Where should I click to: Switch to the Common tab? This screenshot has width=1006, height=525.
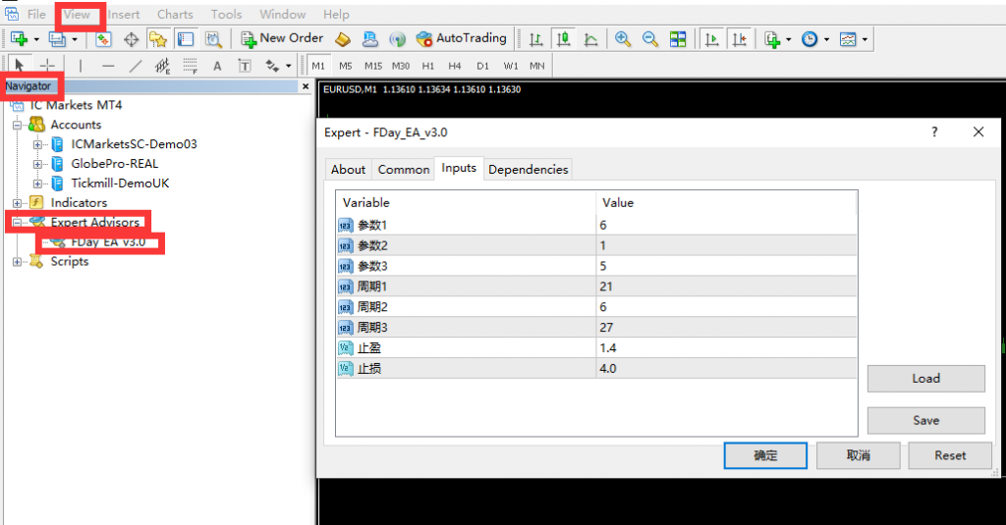pos(404,169)
